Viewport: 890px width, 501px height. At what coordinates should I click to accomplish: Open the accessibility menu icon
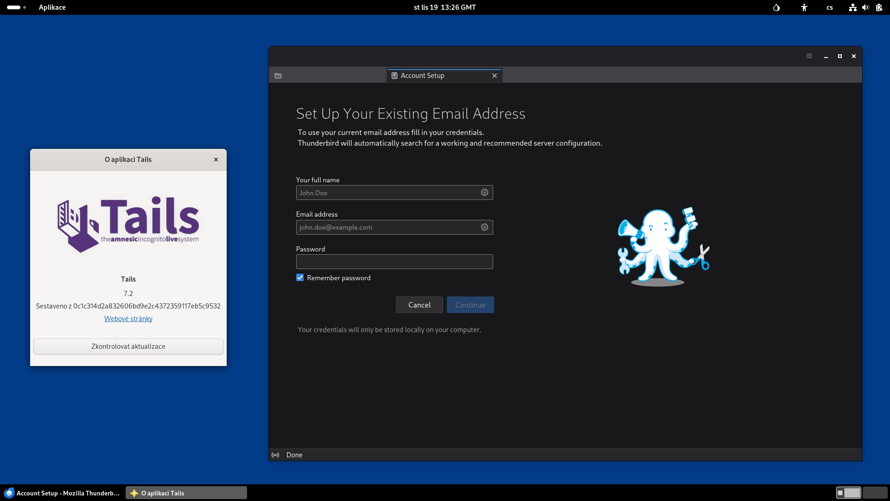804,7
